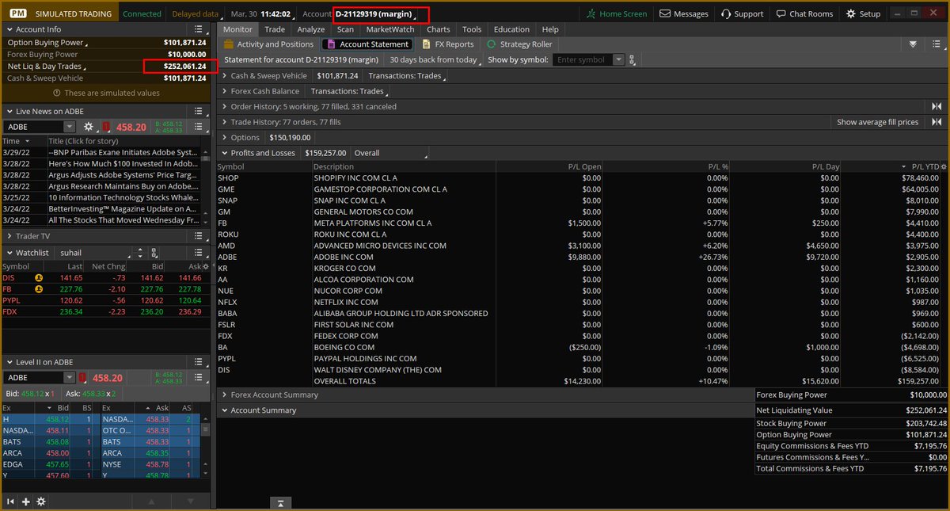Expand the Forex Cash Balance section
Image resolution: width=950 pixels, height=511 pixels.
pyautogui.click(x=225, y=91)
